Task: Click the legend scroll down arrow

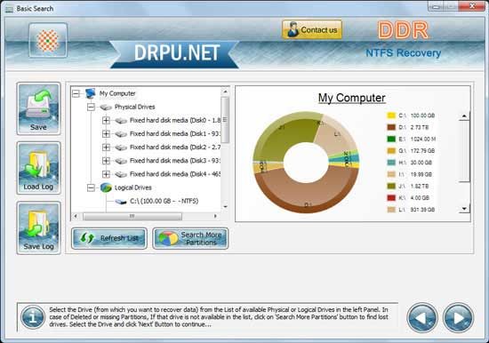Action: (x=464, y=209)
